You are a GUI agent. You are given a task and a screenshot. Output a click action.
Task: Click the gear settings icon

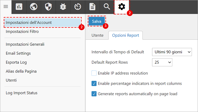[x=122, y=7]
